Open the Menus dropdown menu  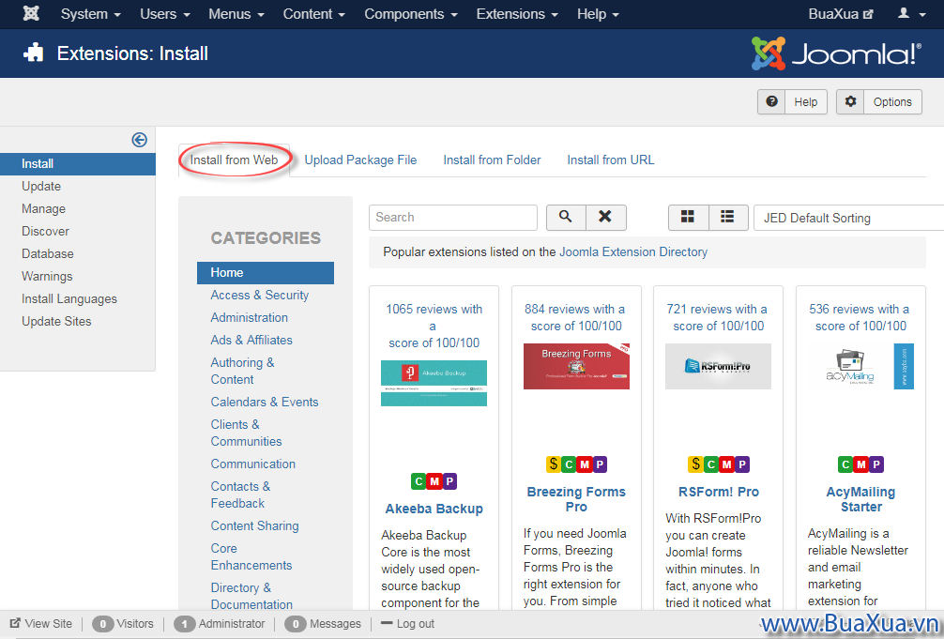tap(236, 14)
